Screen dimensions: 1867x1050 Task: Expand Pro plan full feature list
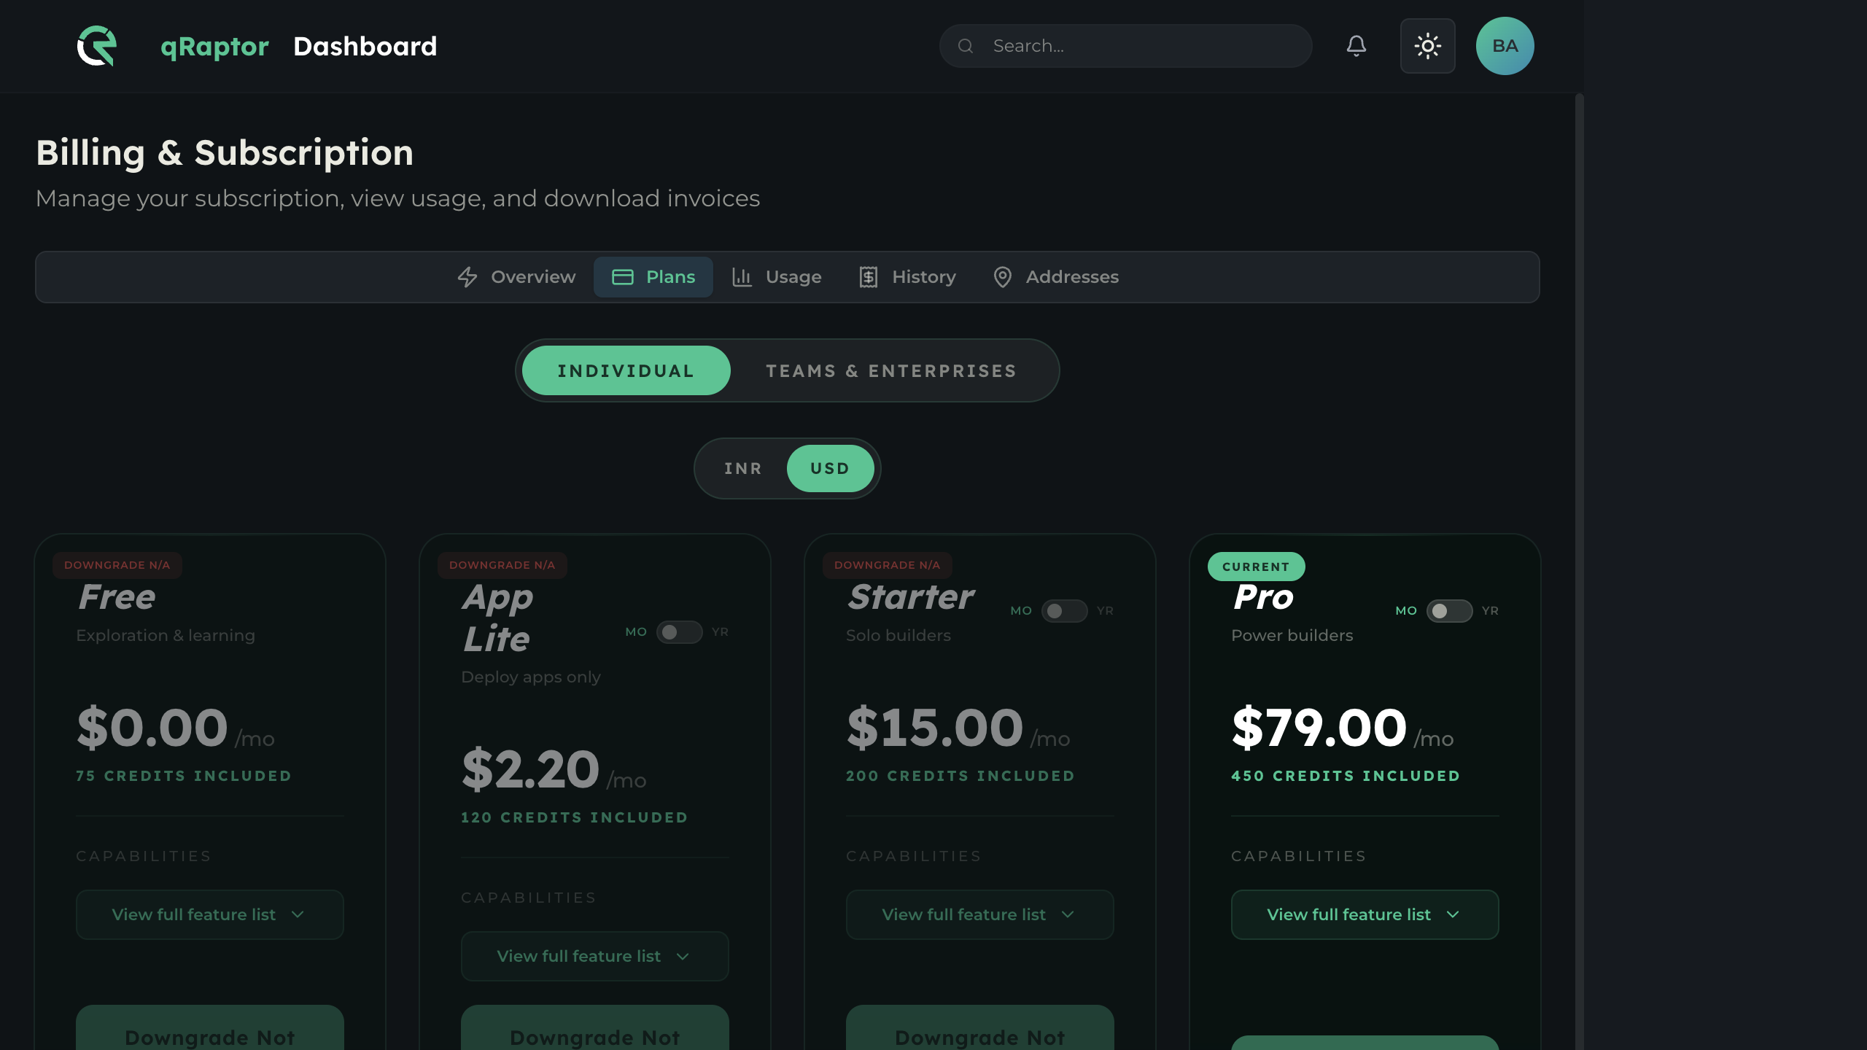tap(1365, 914)
